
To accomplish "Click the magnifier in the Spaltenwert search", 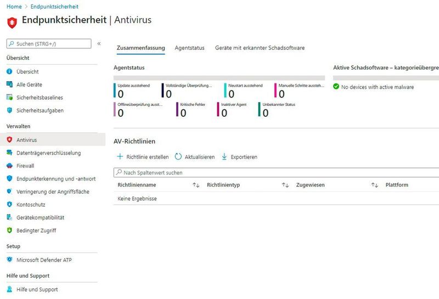I will [119, 172].
